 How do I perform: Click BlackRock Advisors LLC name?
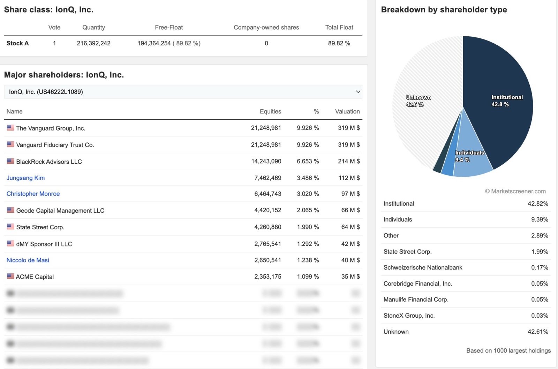(49, 162)
